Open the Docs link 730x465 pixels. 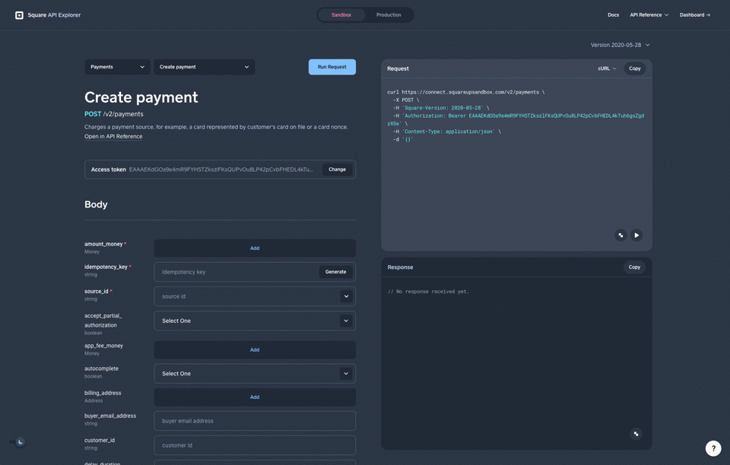[x=613, y=15]
